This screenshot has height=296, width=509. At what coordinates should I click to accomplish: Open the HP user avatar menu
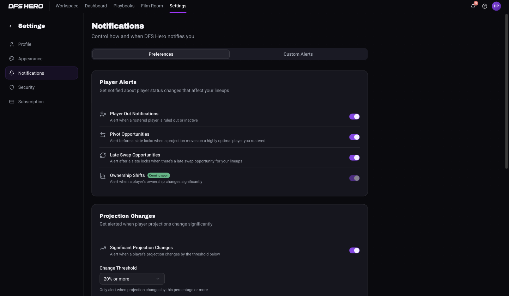click(496, 6)
